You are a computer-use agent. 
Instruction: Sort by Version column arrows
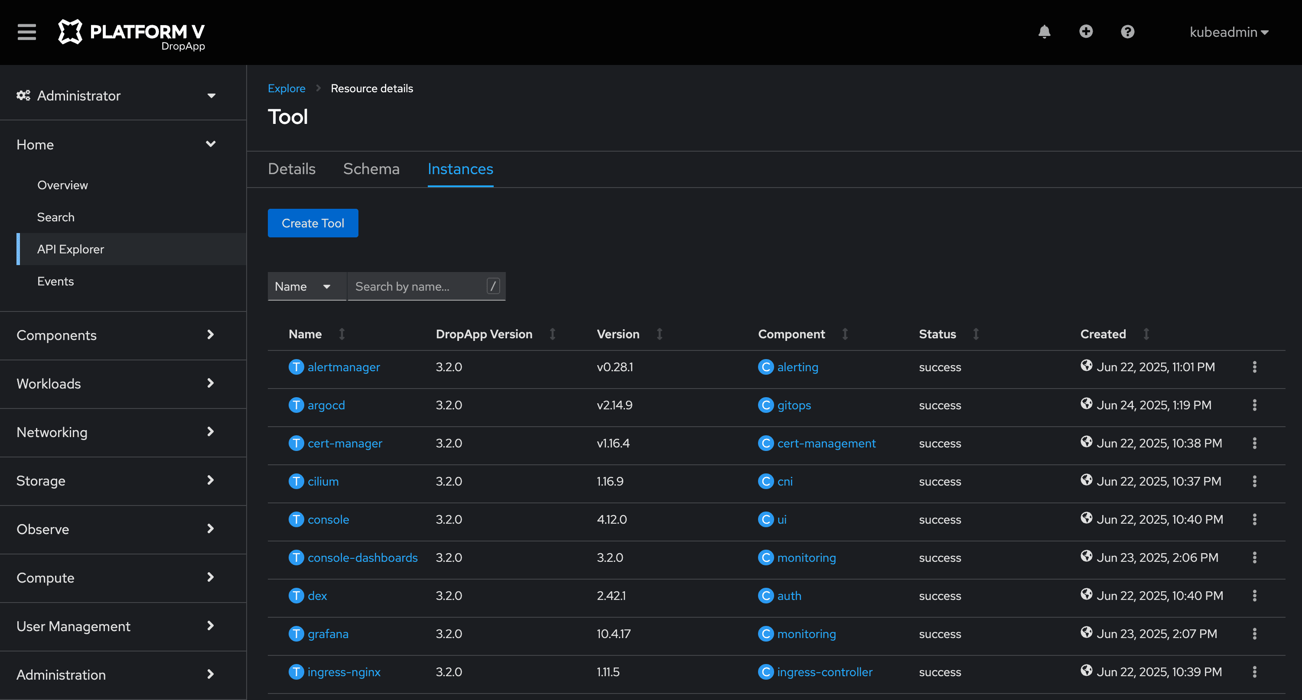click(x=660, y=334)
